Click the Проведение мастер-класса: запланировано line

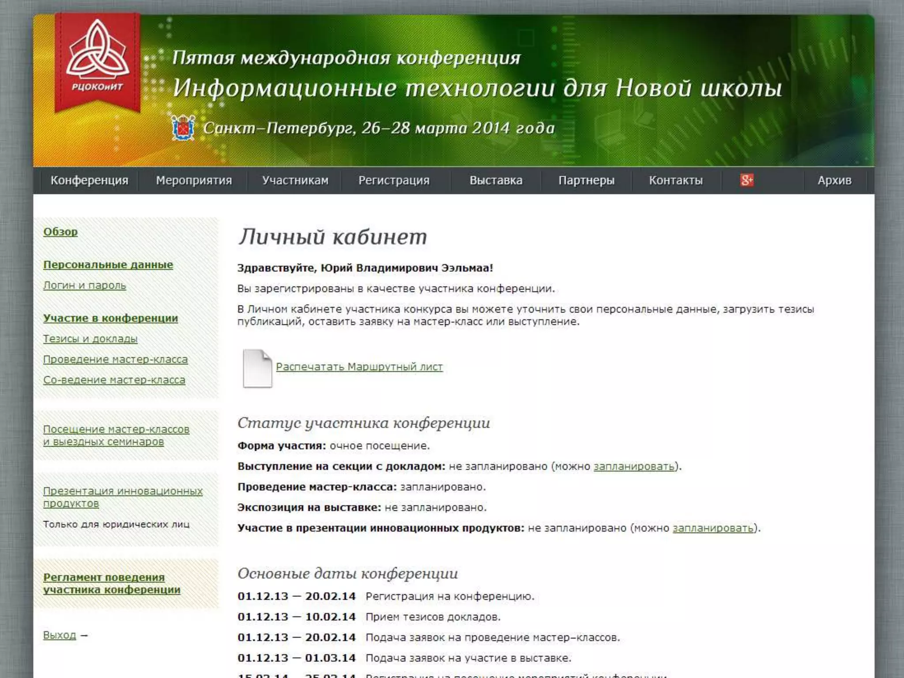coord(362,487)
